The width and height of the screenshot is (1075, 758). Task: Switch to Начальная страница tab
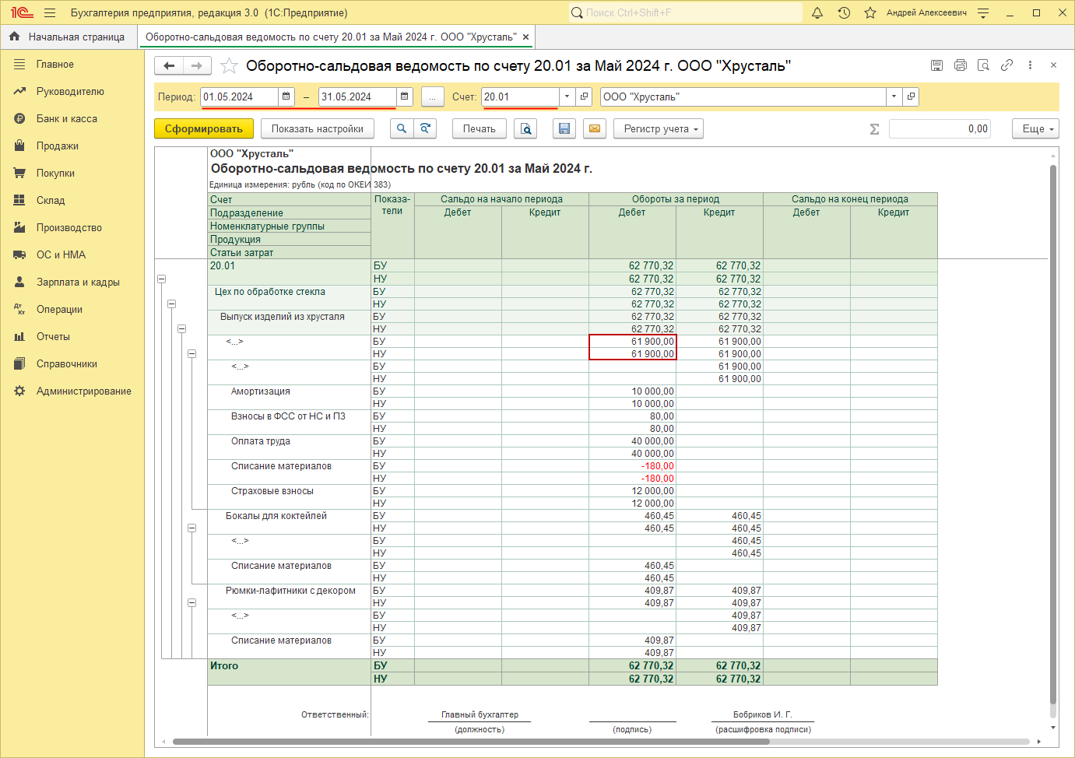pyautogui.click(x=68, y=37)
